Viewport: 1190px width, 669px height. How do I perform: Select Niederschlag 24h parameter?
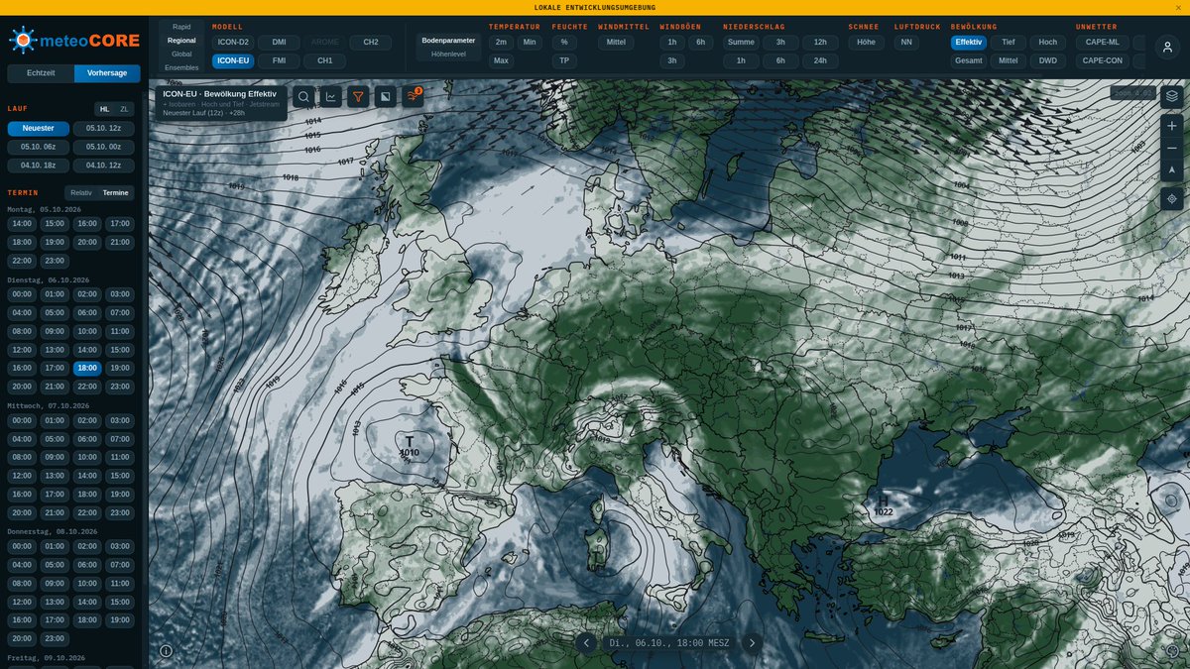point(820,60)
